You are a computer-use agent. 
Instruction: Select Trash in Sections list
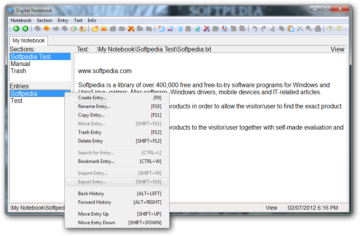pyautogui.click(x=40, y=71)
